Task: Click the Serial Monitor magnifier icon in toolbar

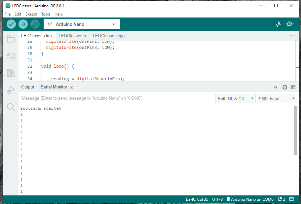Action: [x=290, y=24]
